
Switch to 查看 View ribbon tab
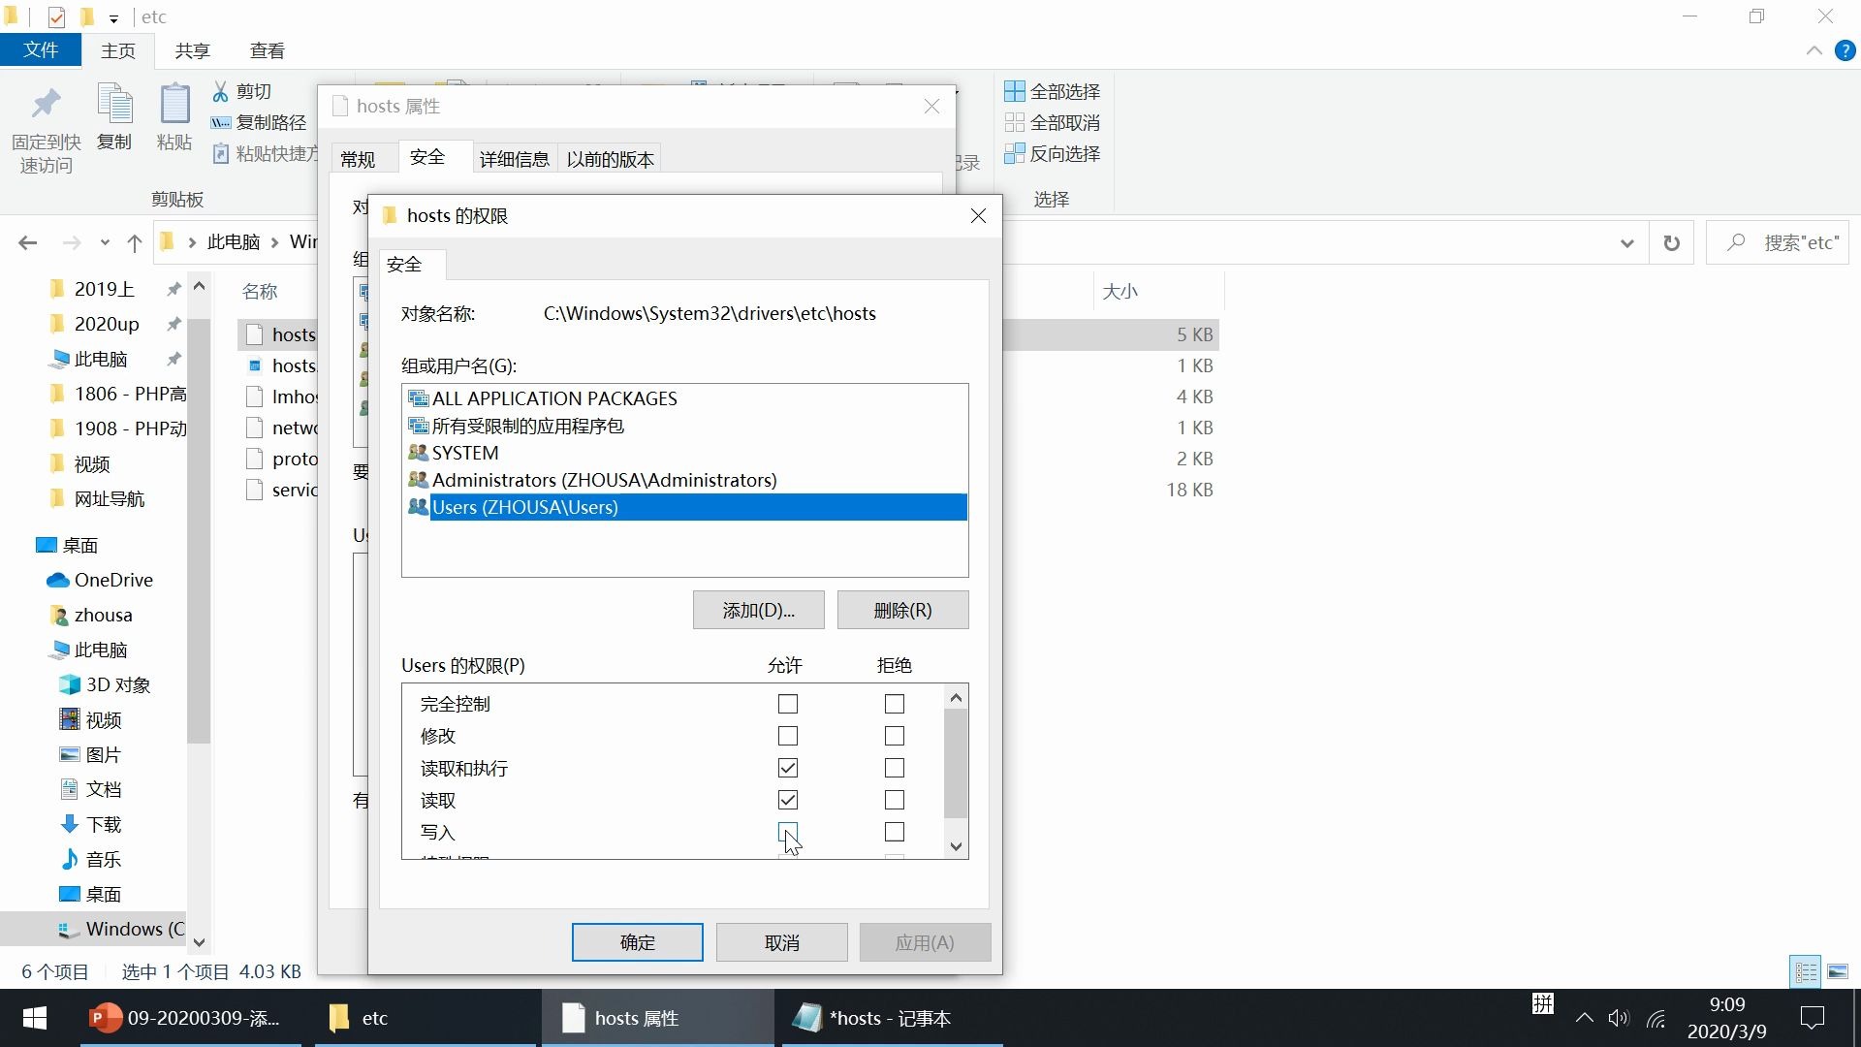coord(268,50)
